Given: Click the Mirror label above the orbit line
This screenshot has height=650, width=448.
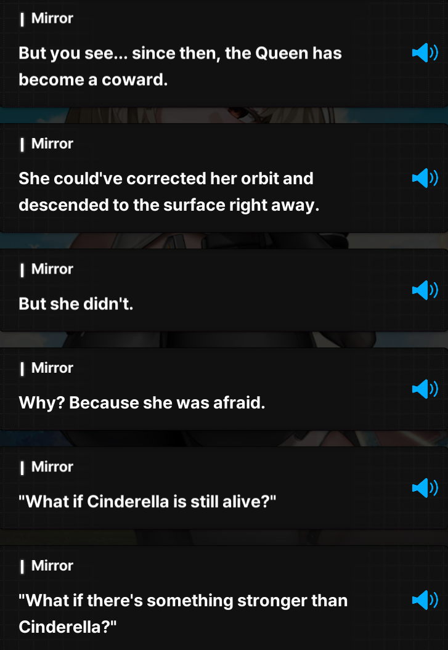Looking at the screenshot, I should tap(52, 144).
